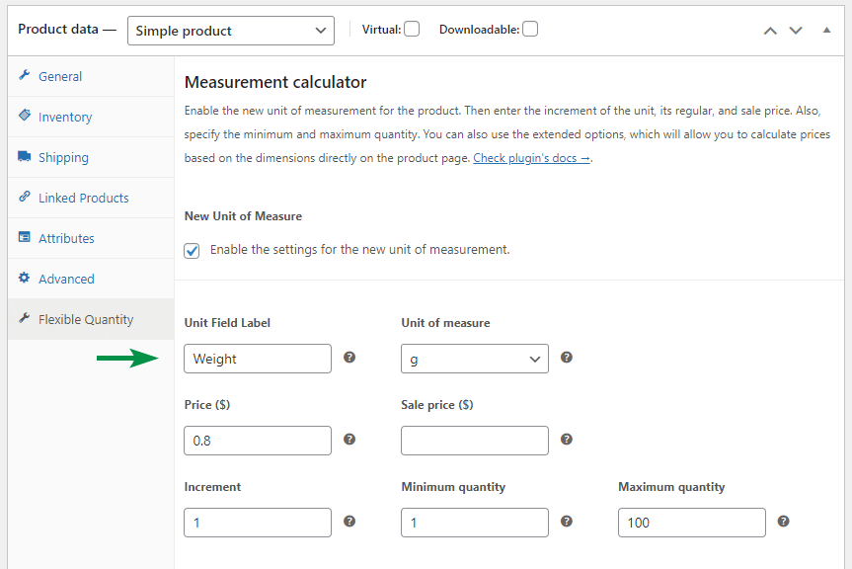This screenshot has width=852, height=569.
Task: Click the General tab wrench icon
Action: coord(24,75)
